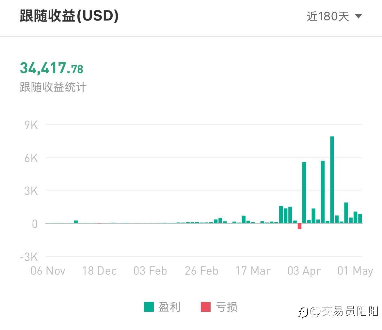Select the 03 Apr date axis label
This screenshot has height=330, width=382.
(x=304, y=271)
